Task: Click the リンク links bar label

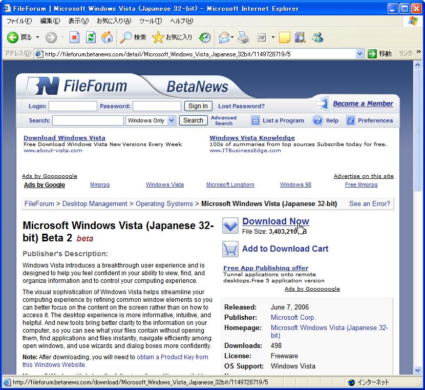Action: click(x=406, y=53)
